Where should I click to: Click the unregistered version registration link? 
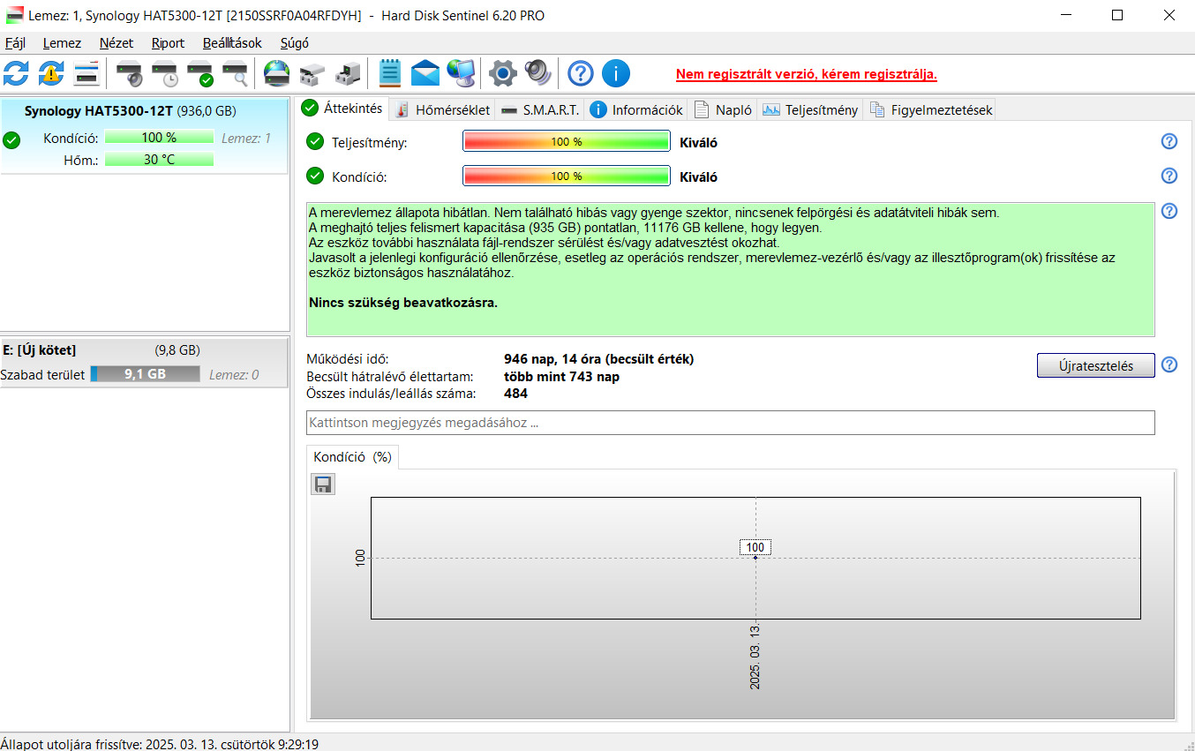point(807,74)
